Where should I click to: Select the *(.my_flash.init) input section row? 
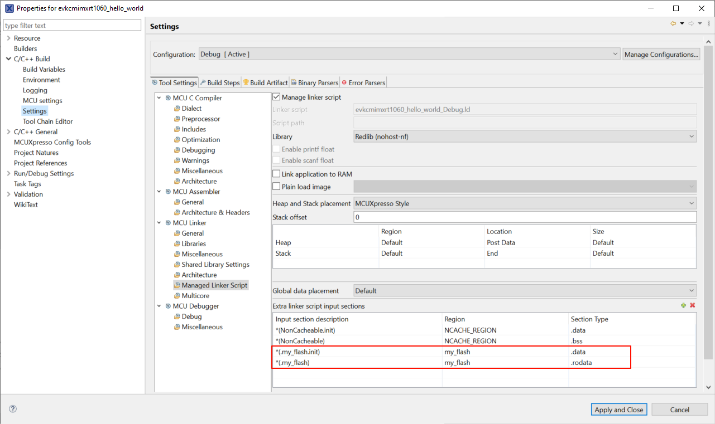click(x=484, y=352)
